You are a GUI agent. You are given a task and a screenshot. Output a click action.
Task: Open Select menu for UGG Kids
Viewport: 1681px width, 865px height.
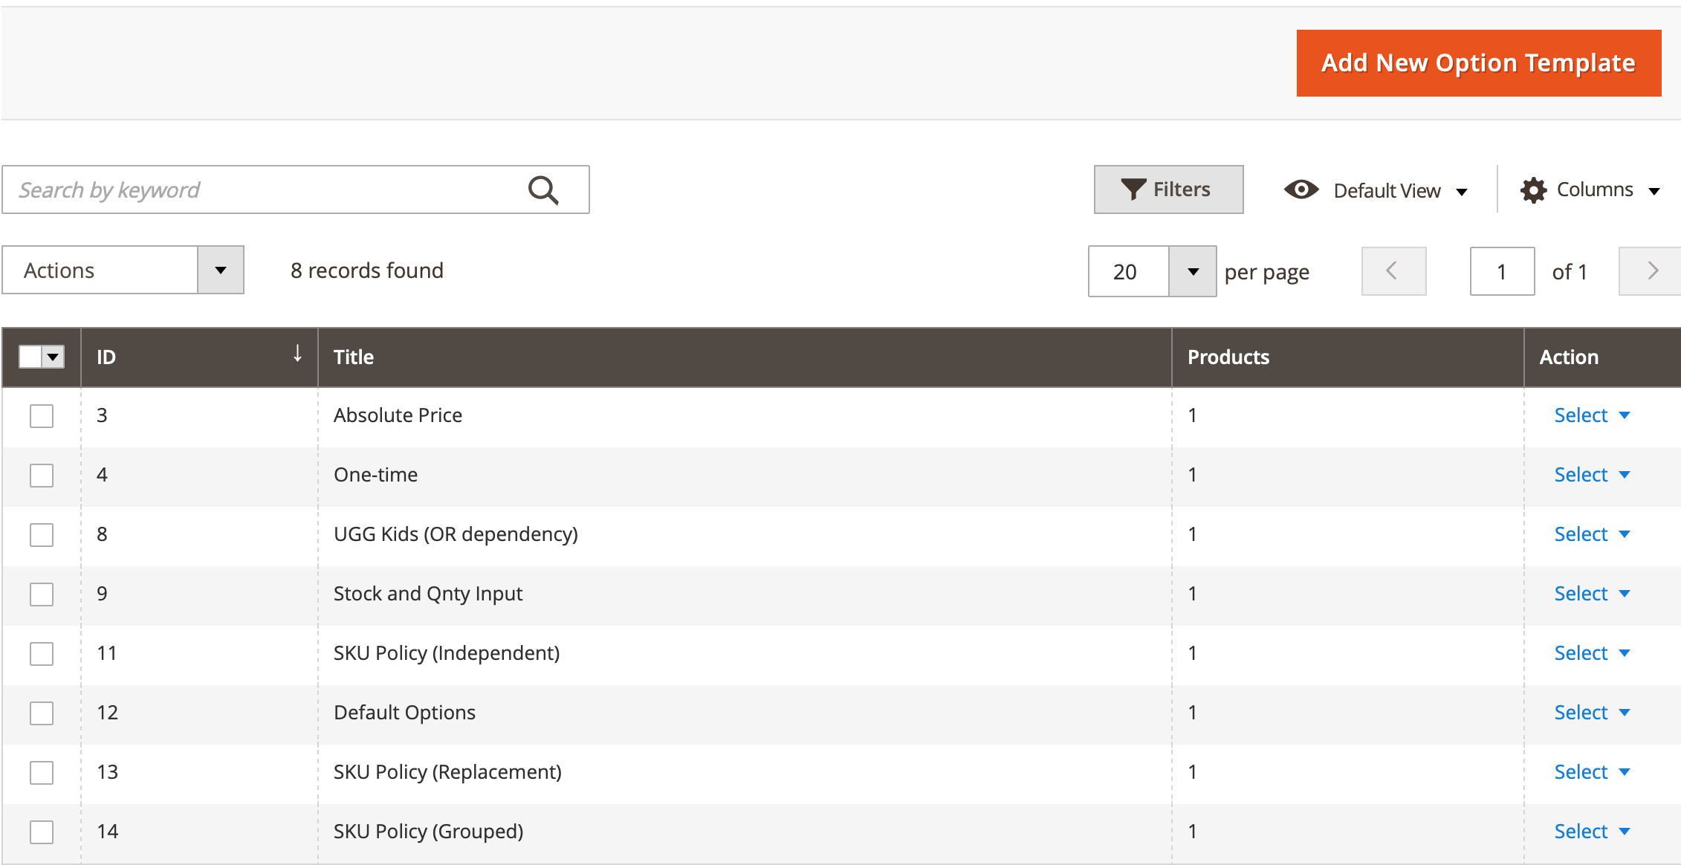[x=1592, y=534]
